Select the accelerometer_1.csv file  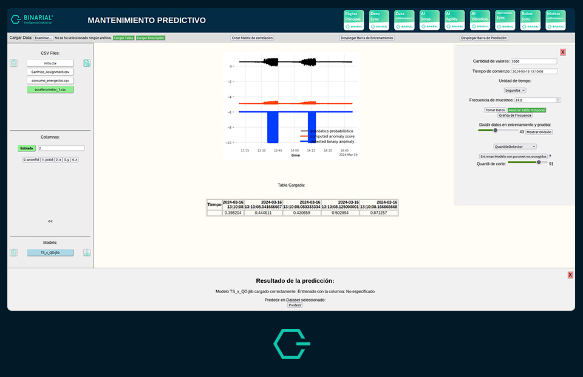[50, 89]
